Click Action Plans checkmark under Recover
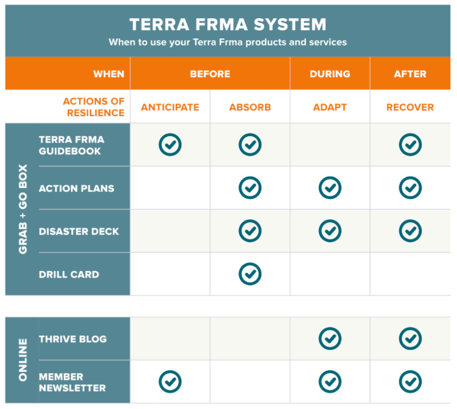This screenshot has height=409, width=457. click(x=410, y=188)
